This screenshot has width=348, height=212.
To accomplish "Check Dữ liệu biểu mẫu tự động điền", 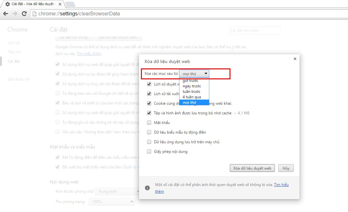I will [149, 132].
